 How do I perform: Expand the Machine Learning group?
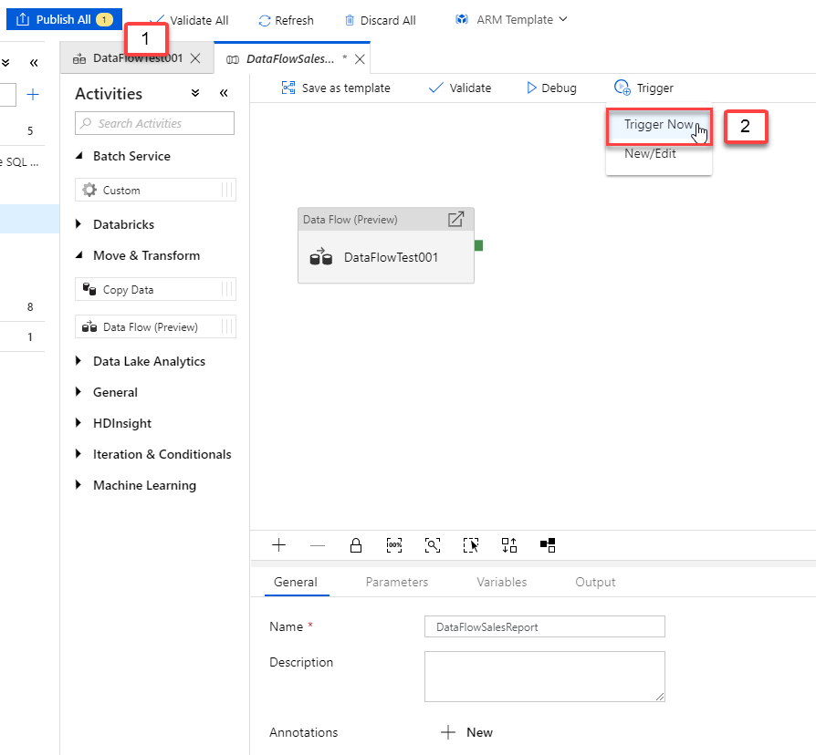coord(78,485)
